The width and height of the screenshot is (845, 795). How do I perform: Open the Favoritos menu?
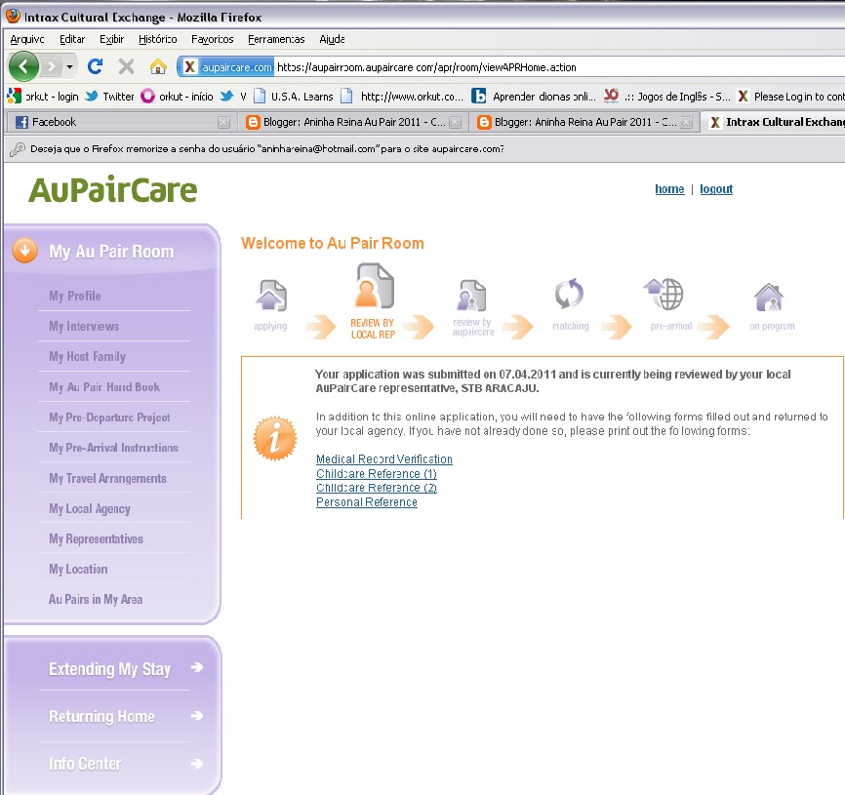point(213,39)
